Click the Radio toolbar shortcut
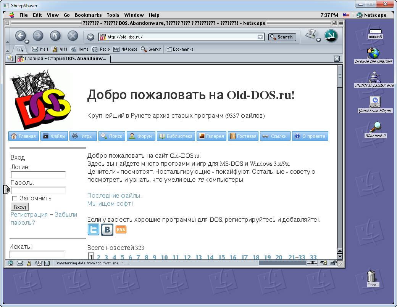Screen dimensions: 397x307 pos(102,49)
